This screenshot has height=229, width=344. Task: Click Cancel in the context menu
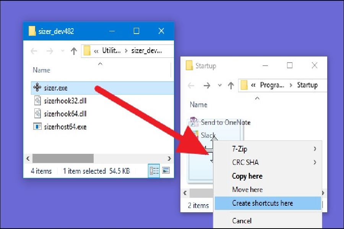coord(242,221)
